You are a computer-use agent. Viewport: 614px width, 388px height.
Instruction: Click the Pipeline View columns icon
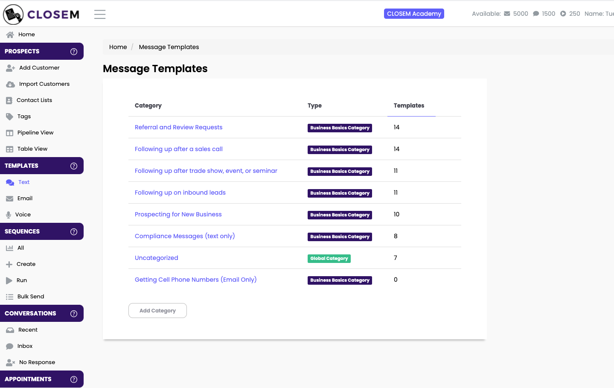coord(10,133)
